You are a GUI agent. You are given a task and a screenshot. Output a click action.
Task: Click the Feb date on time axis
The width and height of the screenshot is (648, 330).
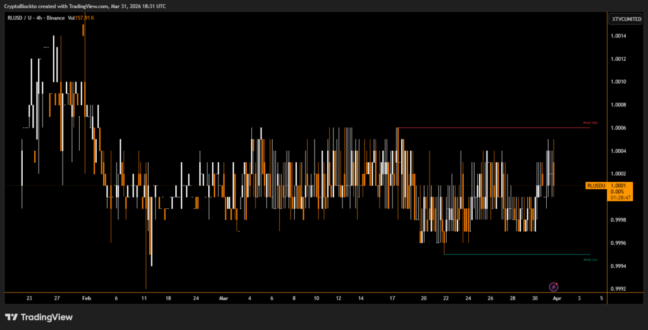87,297
